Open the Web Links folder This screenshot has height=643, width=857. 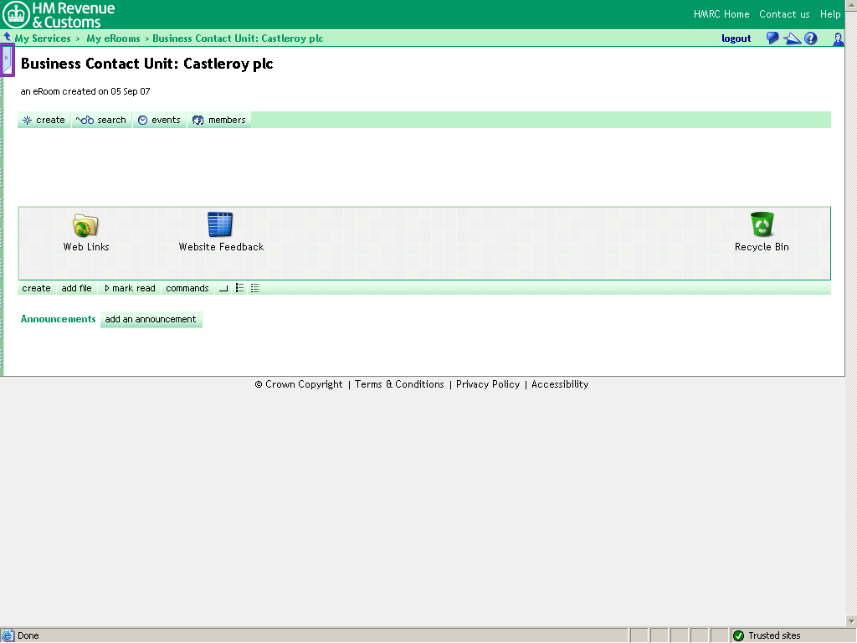(86, 224)
